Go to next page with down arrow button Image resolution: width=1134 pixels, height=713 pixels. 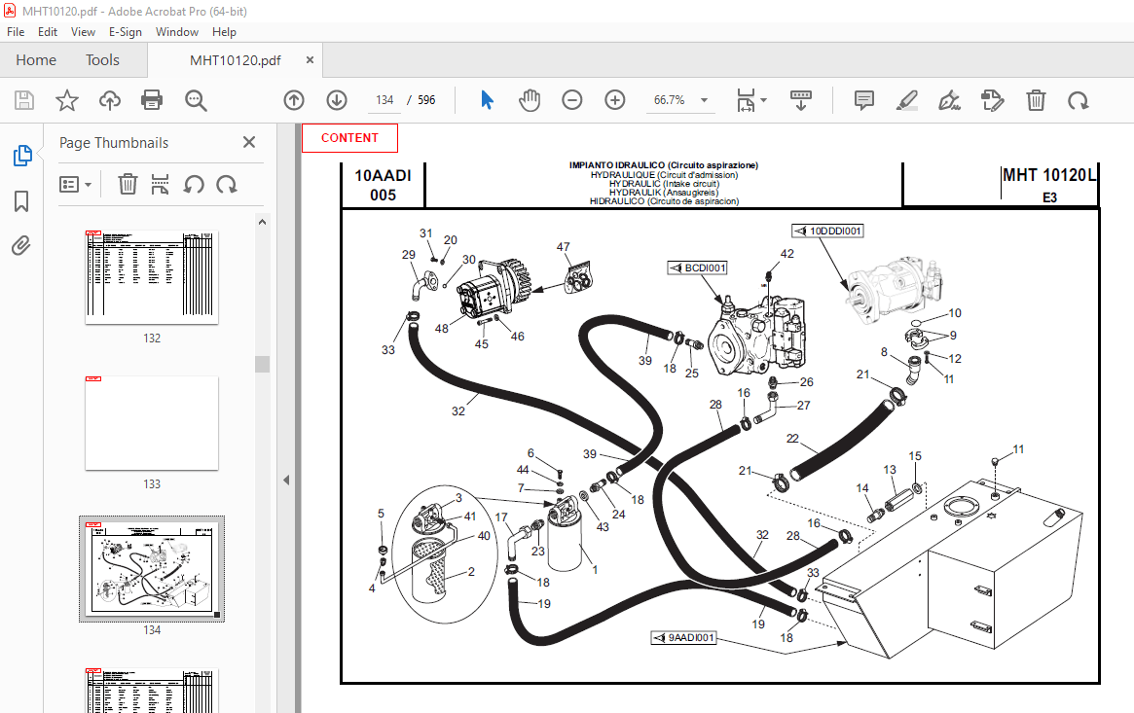[x=336, y=99]
